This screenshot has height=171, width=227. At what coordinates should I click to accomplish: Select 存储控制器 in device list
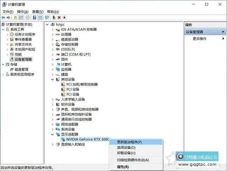[70, 44]
